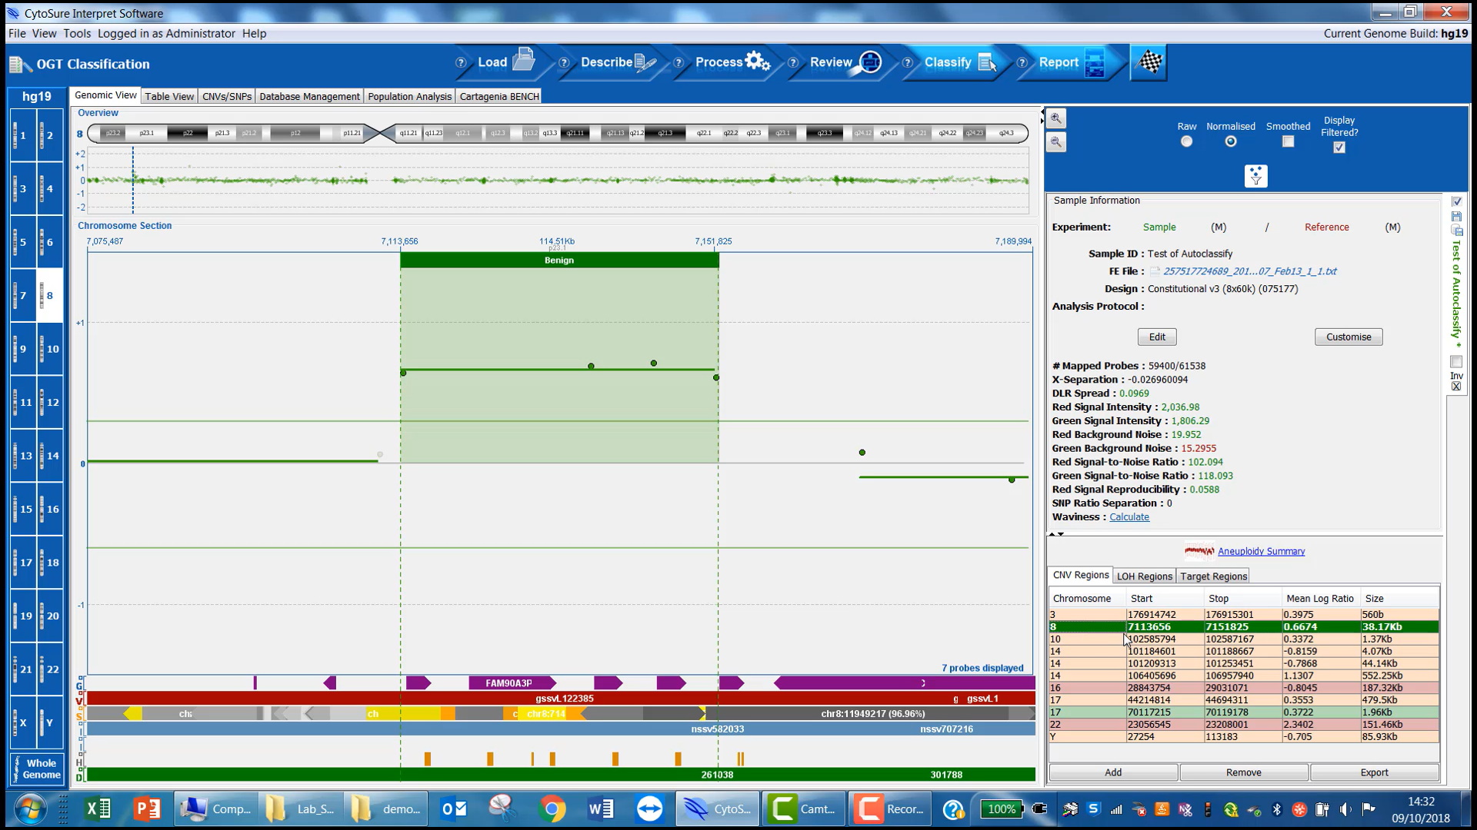1477x830 pixels.
Task: Click the floppy disk save icon on right edge
Action: pyautogui.click(x=1456, y=217)
